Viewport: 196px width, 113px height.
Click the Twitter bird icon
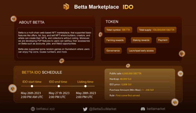point(85,109)
